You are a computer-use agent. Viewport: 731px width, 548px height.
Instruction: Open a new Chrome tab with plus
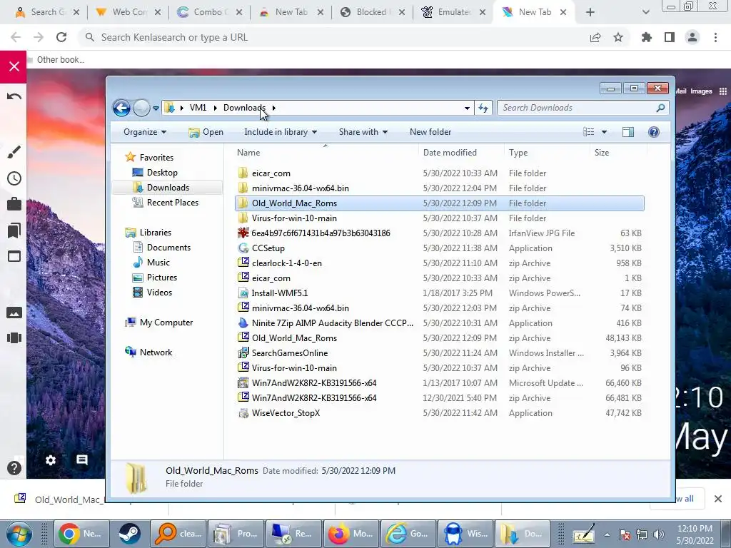pos(590,12)
